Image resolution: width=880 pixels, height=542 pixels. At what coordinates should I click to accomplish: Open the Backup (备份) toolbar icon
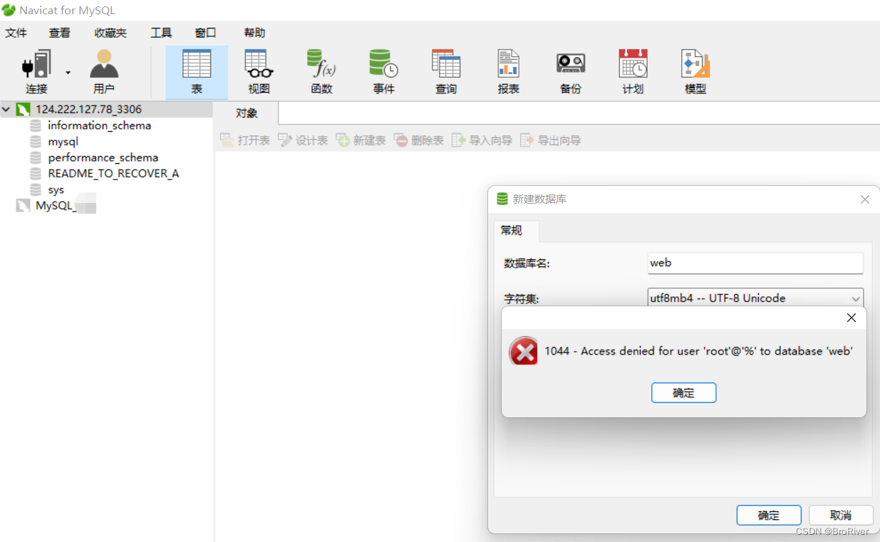tap(571, 72)
